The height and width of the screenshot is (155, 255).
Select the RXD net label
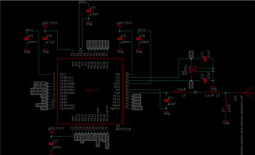[x=45, y=102]
